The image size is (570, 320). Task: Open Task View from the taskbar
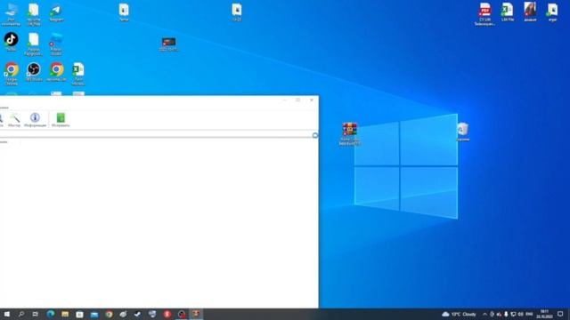pyautogui.click(x=36, y=314)
